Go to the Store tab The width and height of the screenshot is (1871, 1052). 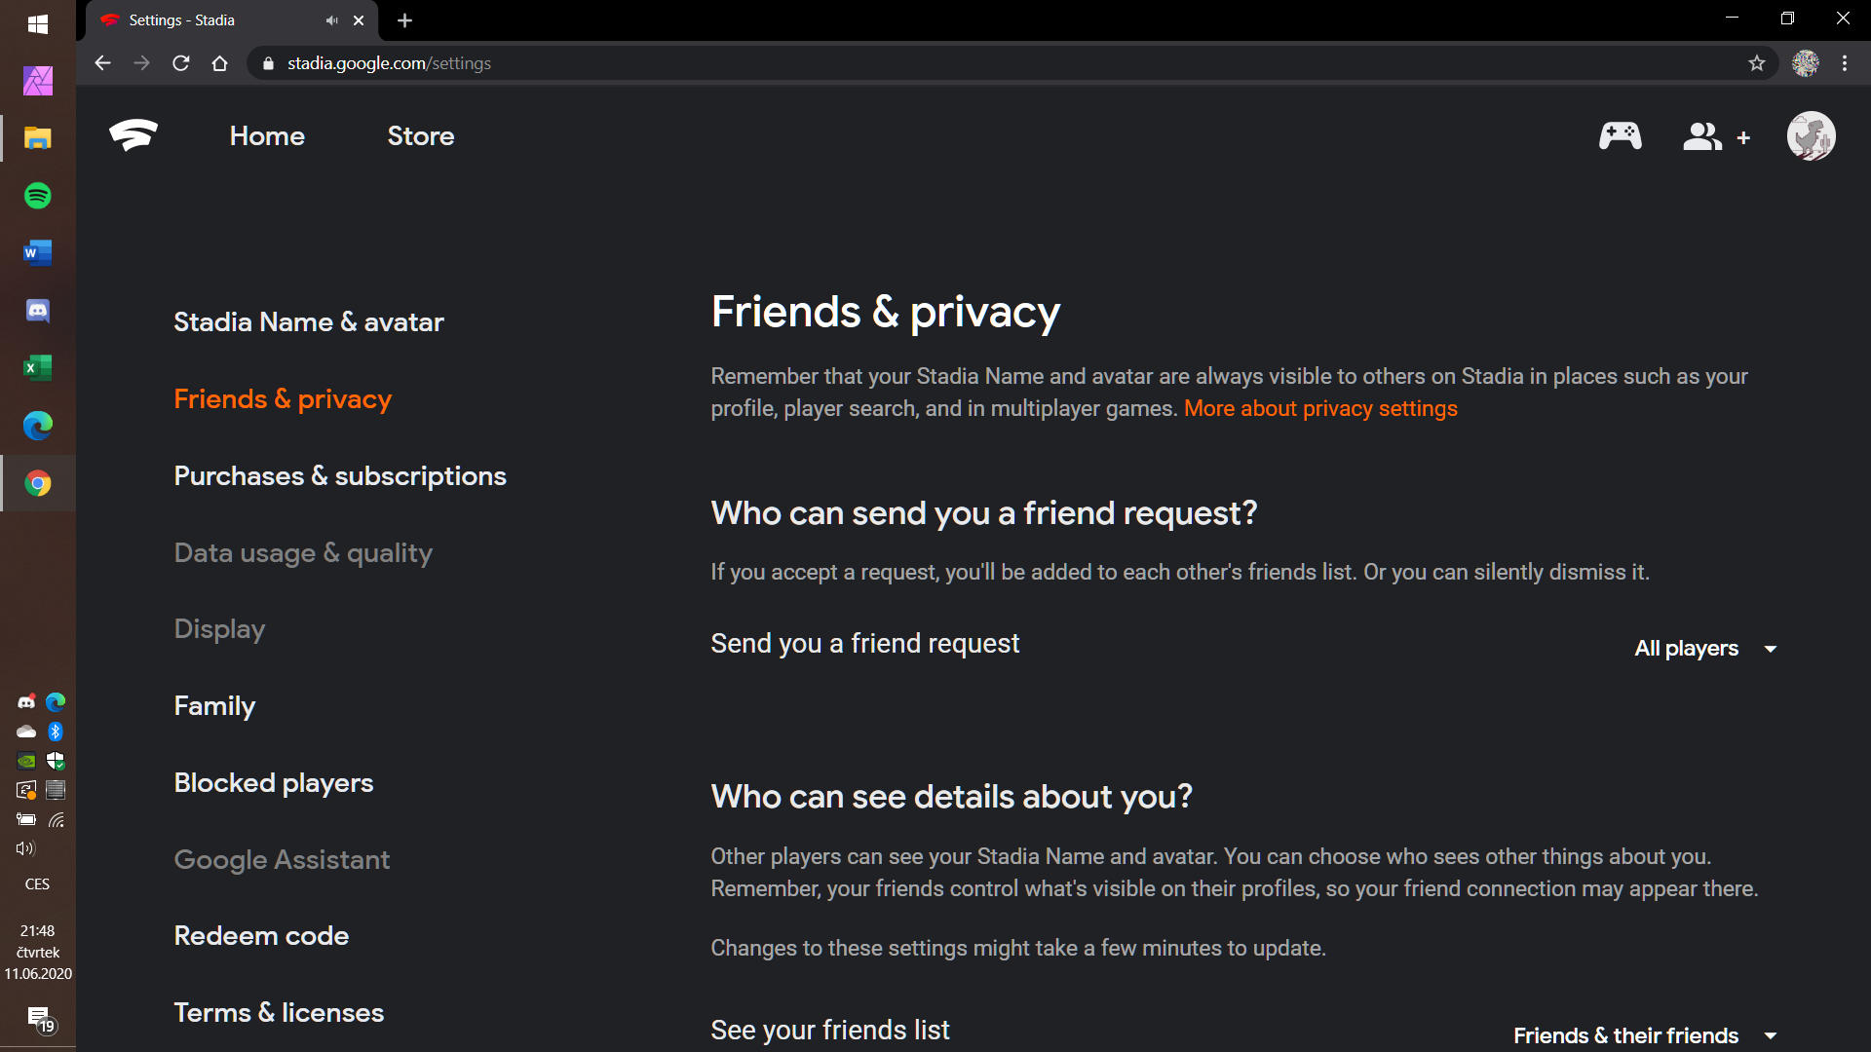[421, 136]
